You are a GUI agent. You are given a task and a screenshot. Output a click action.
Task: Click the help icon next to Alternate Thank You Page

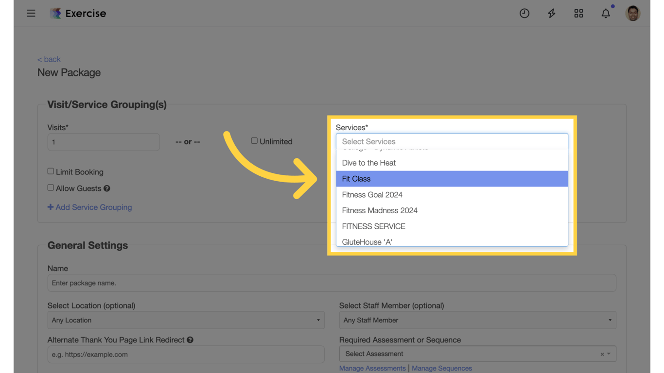(x=190, y=339)
